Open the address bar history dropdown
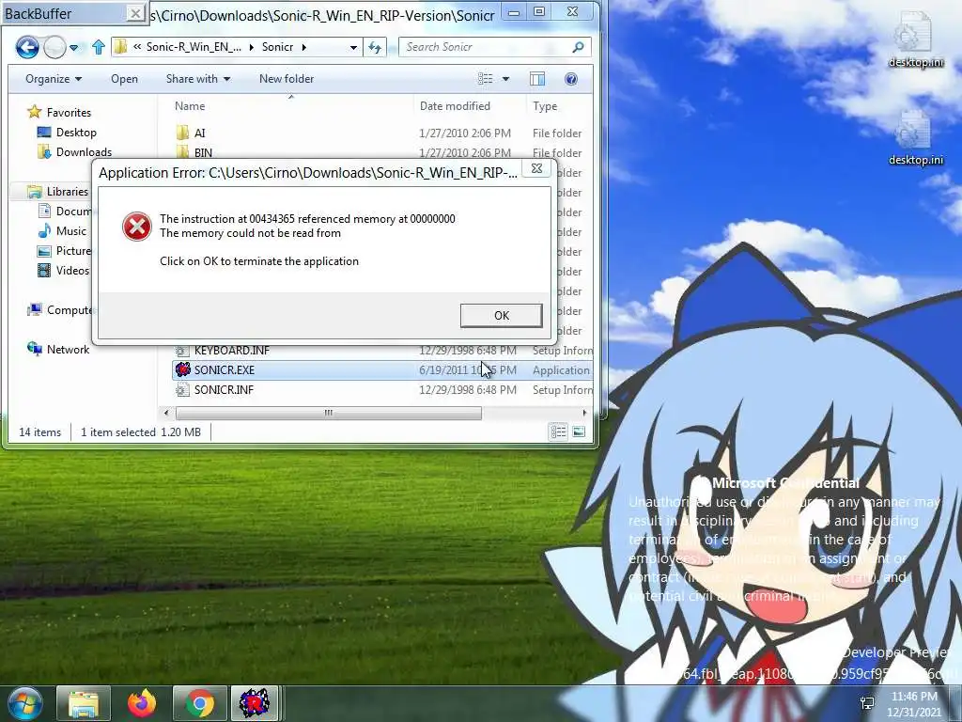This screenshot has width=962, height=722. click(x=353, y=47)
